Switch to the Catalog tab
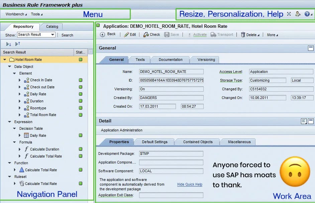315x203 pixels. [52, 26]
